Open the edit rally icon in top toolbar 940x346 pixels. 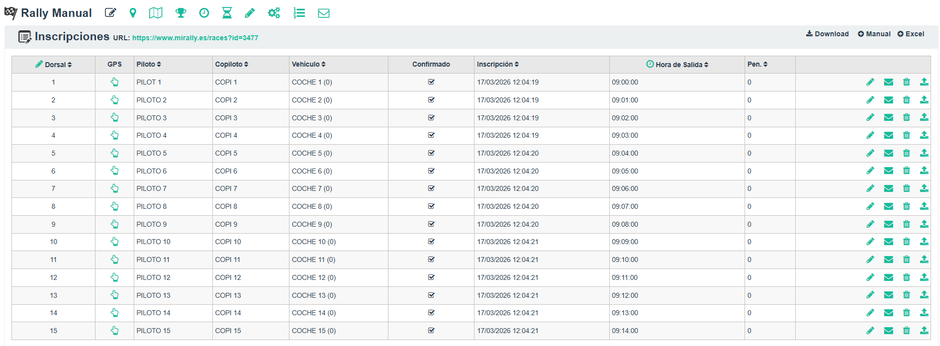click(110, 13)
